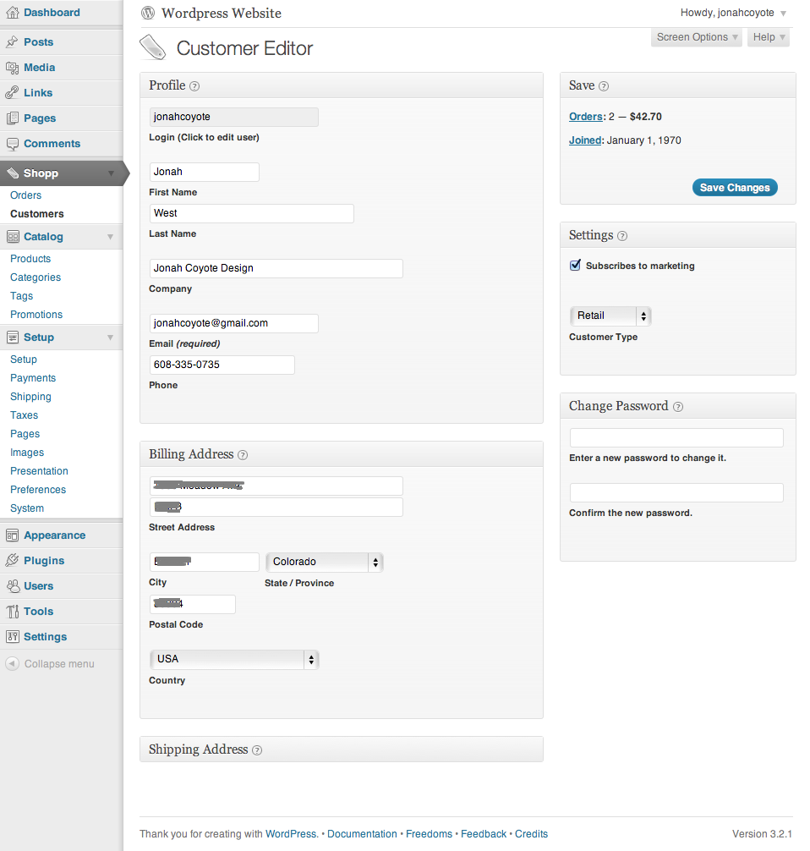Open the Customers submenu item
The image size is (810, 851).
(37, 214)
